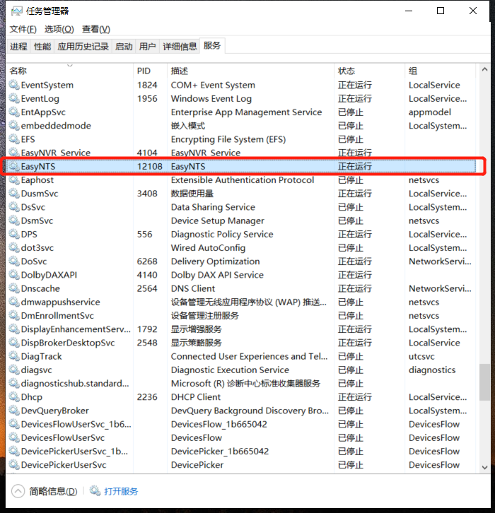This screenshot has width=495, height=513.
Task: Select the EasyNVR_Service row name
Action: click(x=56, y=153)
